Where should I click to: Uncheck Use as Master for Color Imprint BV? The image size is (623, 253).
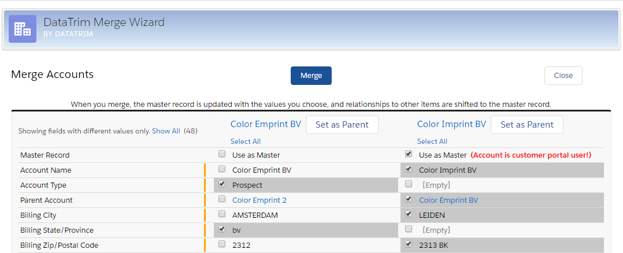pyautogui.click(x=409, y=154)
